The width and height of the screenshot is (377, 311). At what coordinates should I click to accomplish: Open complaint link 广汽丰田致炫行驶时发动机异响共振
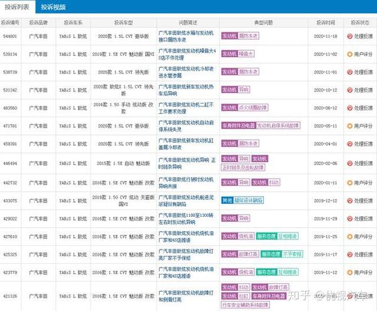186,183
